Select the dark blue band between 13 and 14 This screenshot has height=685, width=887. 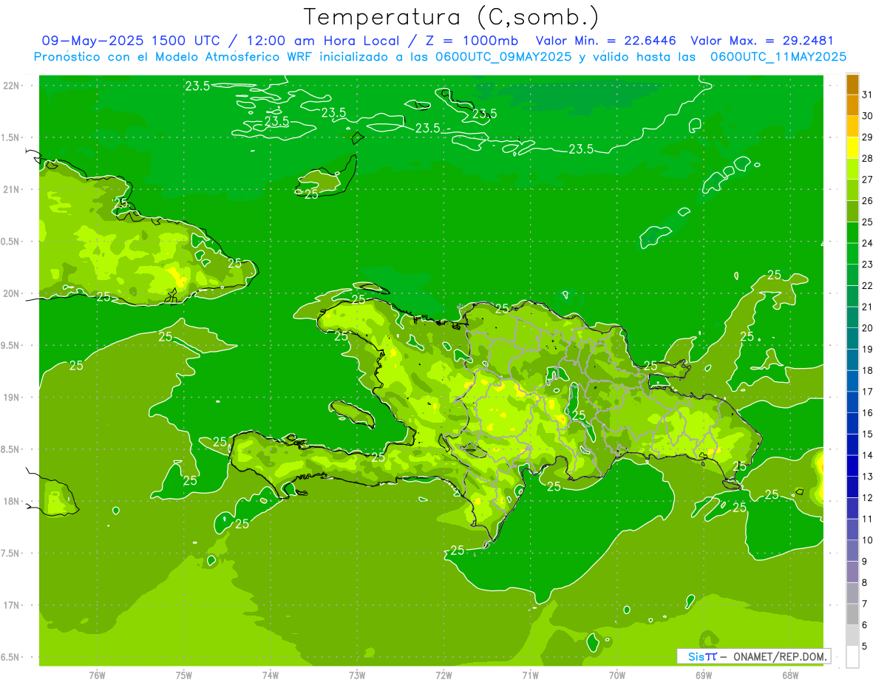click(852, 466)
